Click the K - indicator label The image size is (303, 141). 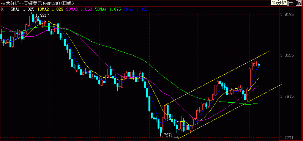click(x=4, y=9)
